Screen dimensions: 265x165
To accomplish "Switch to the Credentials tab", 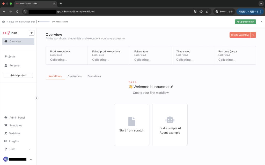I will (x=75, y=76).
